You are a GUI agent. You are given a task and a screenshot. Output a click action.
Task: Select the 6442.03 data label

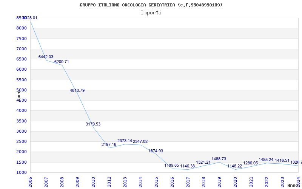tap(46, 57)
